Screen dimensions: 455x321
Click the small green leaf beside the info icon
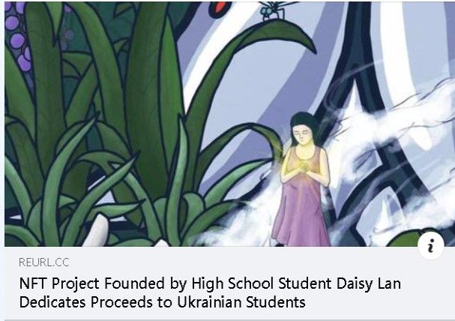coord(405,238)
